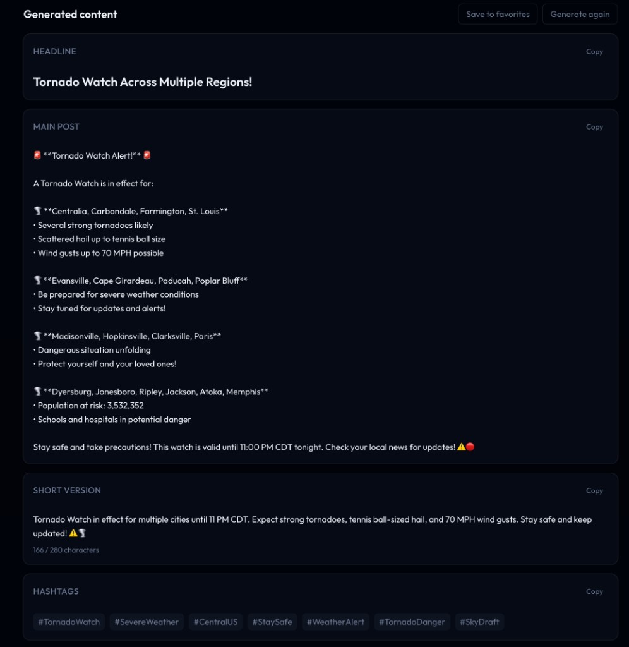Copy the Short Version text
The width and height of the screenshot is (629, 647).
click(594, 491)
